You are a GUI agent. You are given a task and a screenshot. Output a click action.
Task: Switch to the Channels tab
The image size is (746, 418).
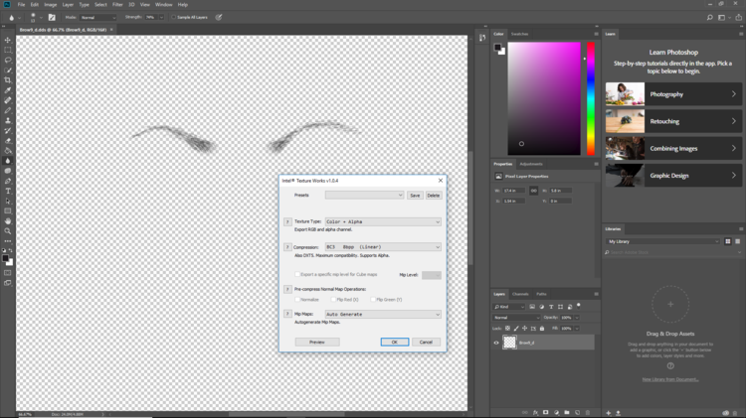tap(520, 294)
